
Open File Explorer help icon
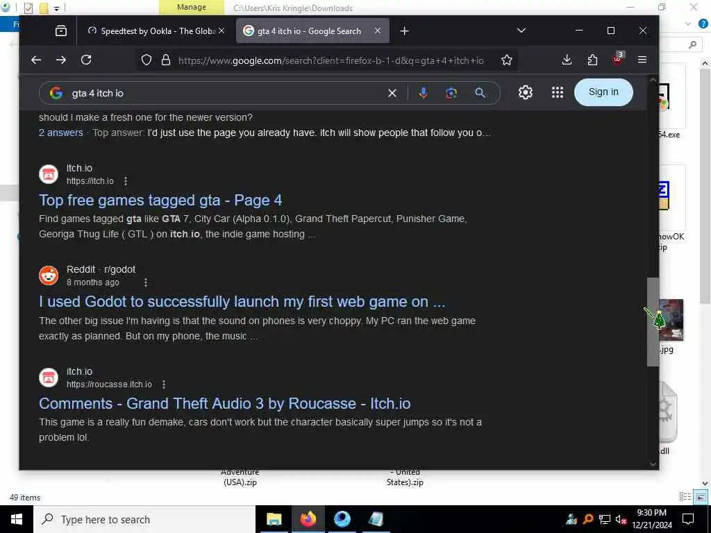click(703, 24)
